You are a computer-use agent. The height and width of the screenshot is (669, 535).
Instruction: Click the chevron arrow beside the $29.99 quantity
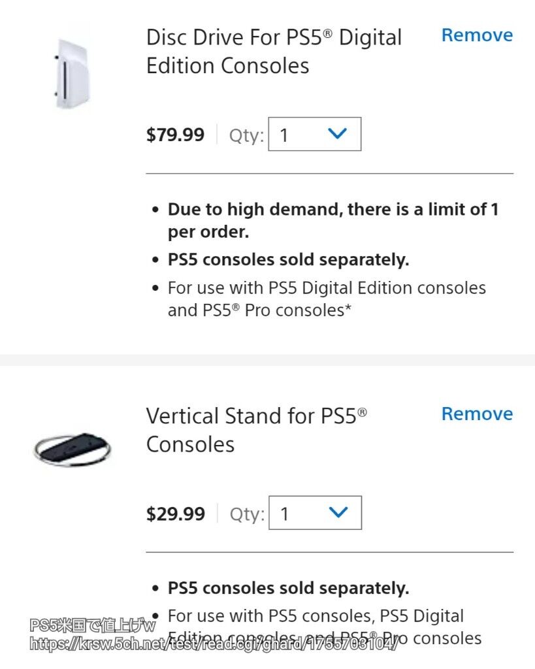tap(338, 513)
